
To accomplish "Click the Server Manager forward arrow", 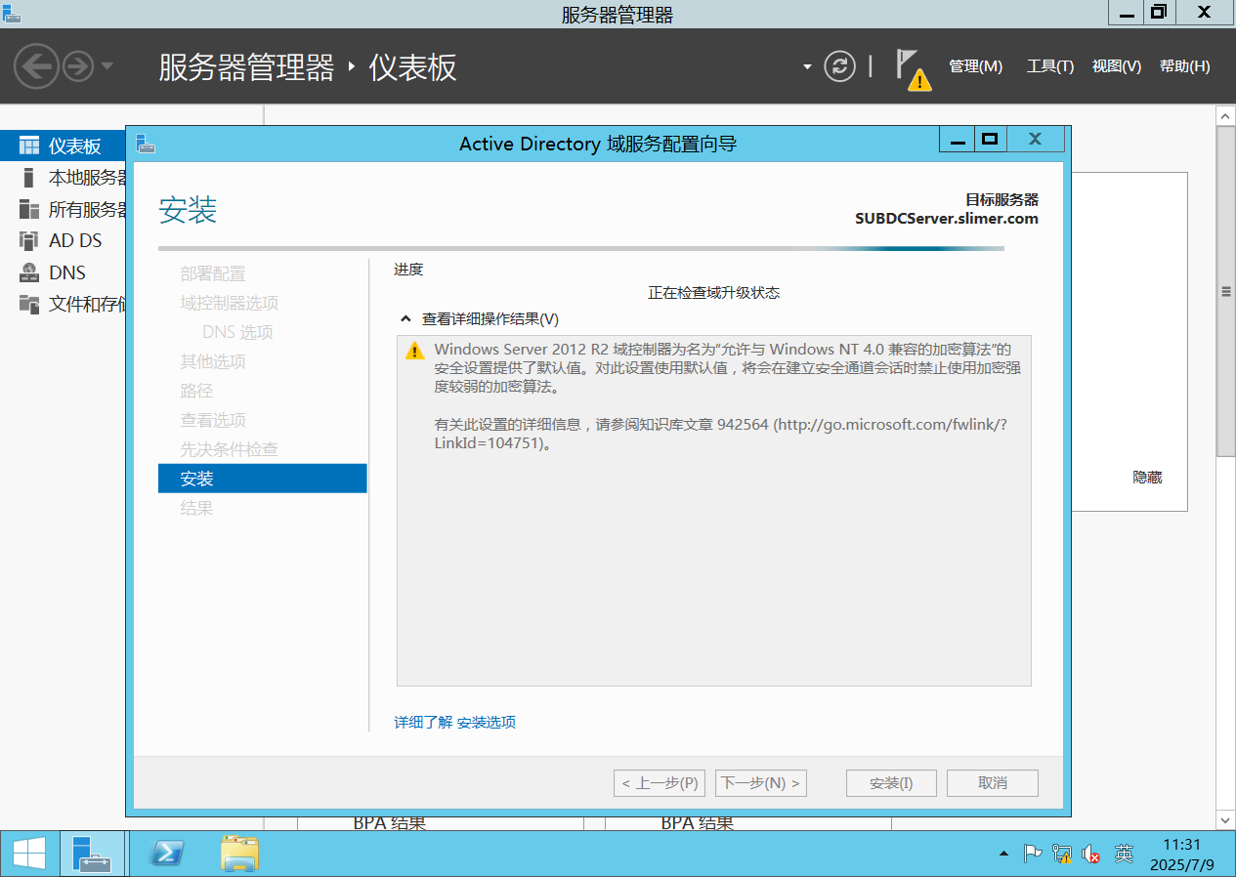I will (78, 66).
